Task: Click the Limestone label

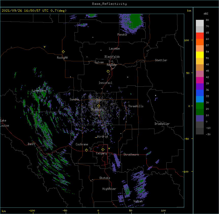Action: [x=39, y=90]
